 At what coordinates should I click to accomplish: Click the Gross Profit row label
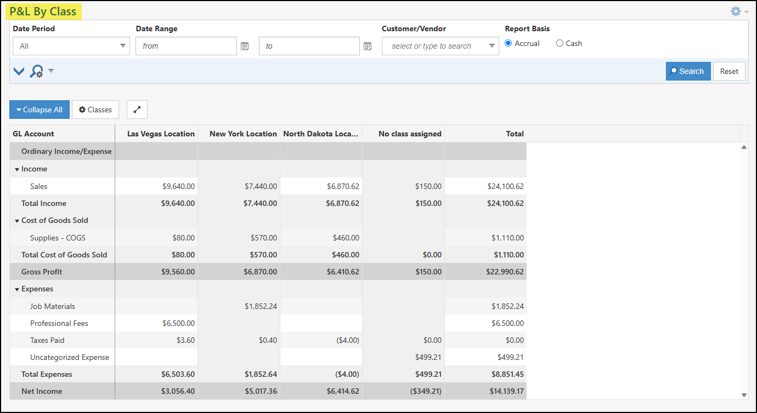click(x=42, y=272)
